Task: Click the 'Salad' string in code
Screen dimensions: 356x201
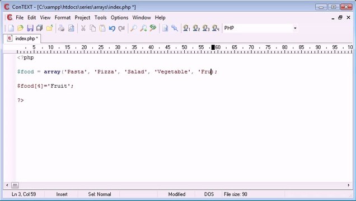Action: [x=136, y=72]
